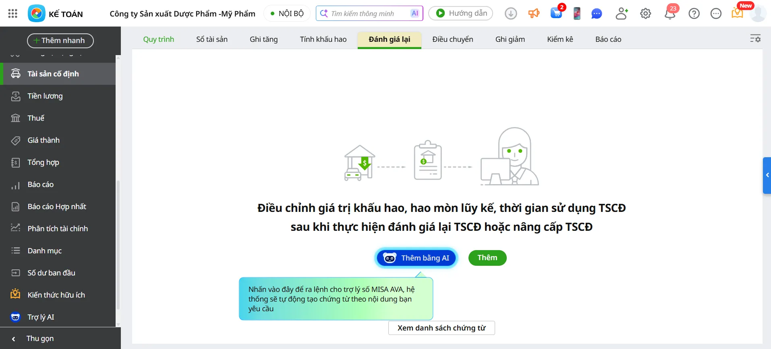Viewport: 771px width, 349px height.
Task: Switch to Sổ tài sản tab
Action: click(x=212, y=39)
